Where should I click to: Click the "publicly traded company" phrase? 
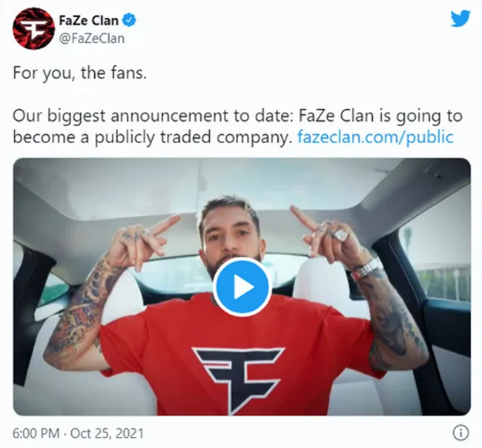[193, 138]
